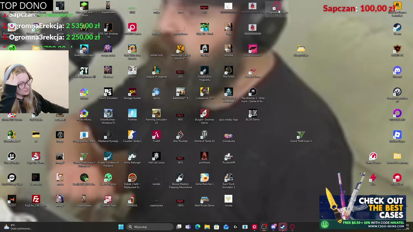
Task: Open Microsoft Edge from the taskbar
Action: (x=197, y=227)
